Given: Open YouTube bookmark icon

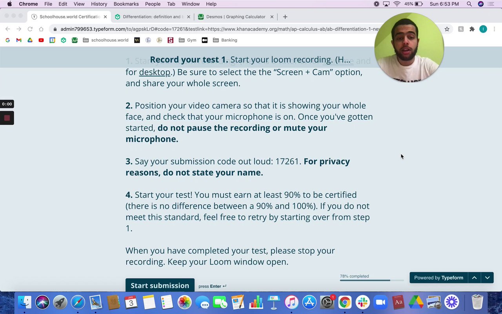Looking at the screenshot, I should point(41,40).
